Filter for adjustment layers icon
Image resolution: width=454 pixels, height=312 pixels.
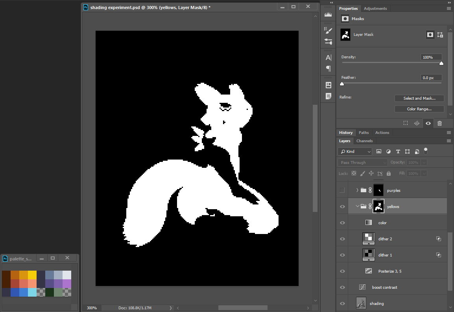click(388, 151)
